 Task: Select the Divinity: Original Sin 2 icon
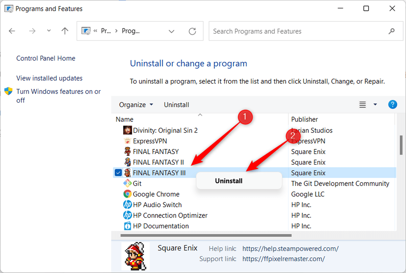point(128,130)
